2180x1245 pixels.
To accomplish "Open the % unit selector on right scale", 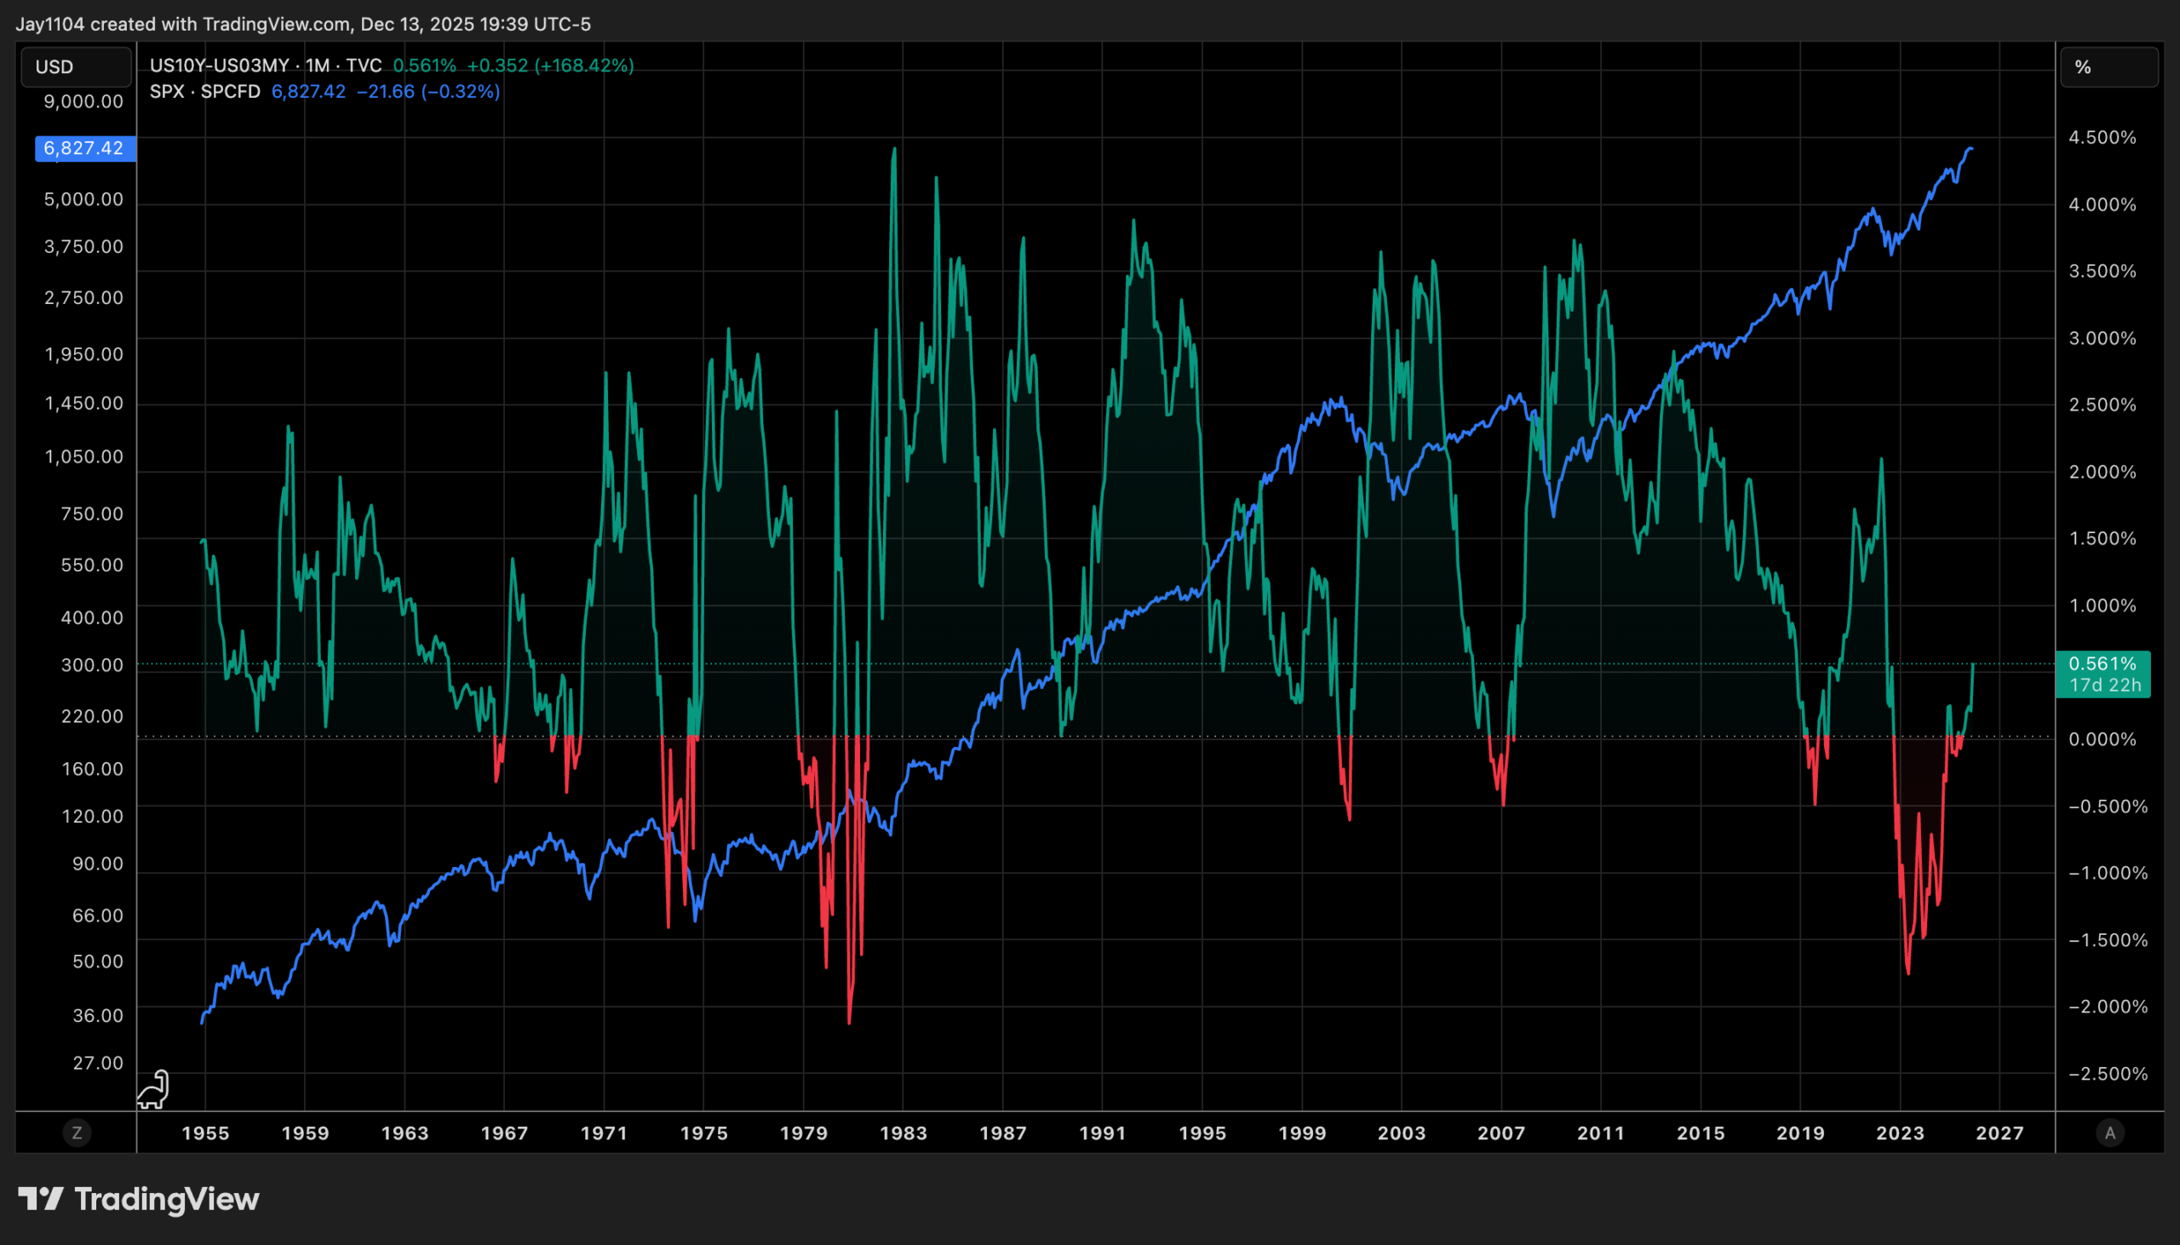I will 2108,66.
